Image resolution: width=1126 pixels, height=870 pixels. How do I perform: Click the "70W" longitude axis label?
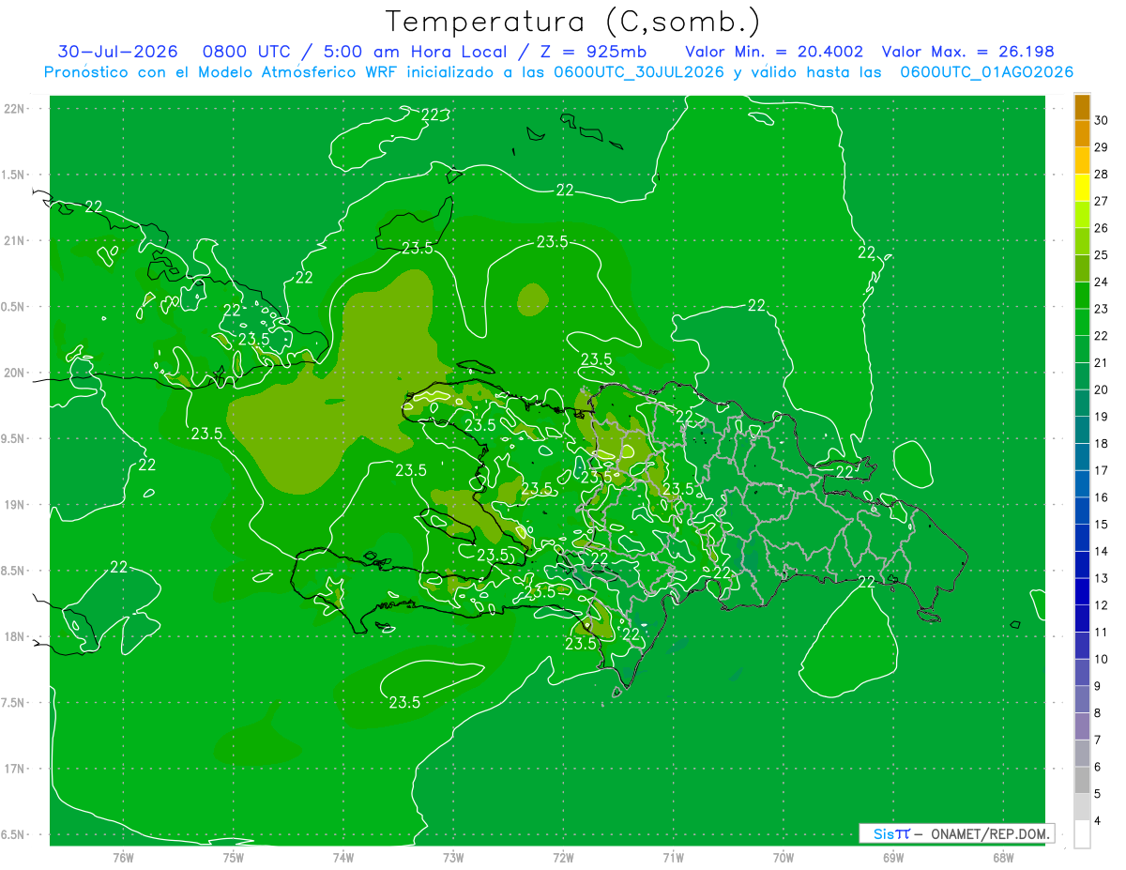(783, 857)
